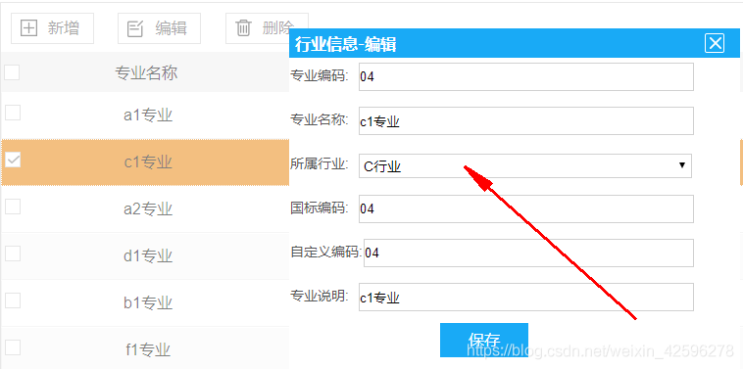The height and width of the screenshot is (369, 743).
Task: Open the 所属行业 dropdown showing C行业
Action: pos(525,166)
